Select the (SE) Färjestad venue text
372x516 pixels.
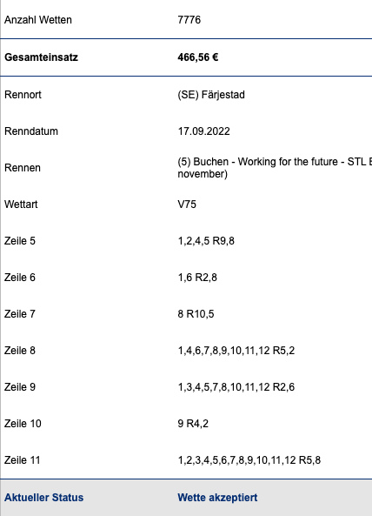coord(211,95)
